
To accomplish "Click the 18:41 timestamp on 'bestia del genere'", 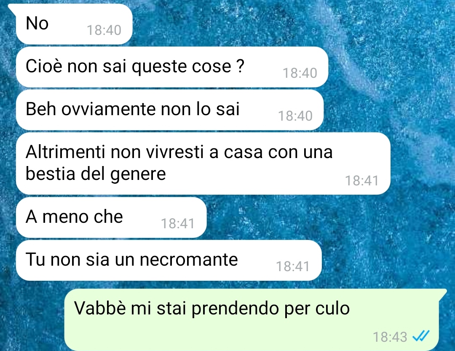I will coord(362,181).
